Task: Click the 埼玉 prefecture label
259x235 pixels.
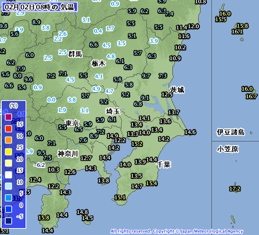Action: [x=113, y=111]
